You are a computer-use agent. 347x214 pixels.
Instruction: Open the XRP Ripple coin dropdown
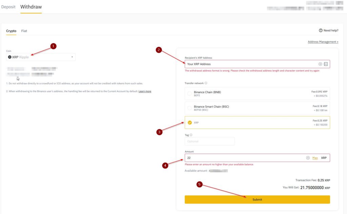(x=41, y=57)
